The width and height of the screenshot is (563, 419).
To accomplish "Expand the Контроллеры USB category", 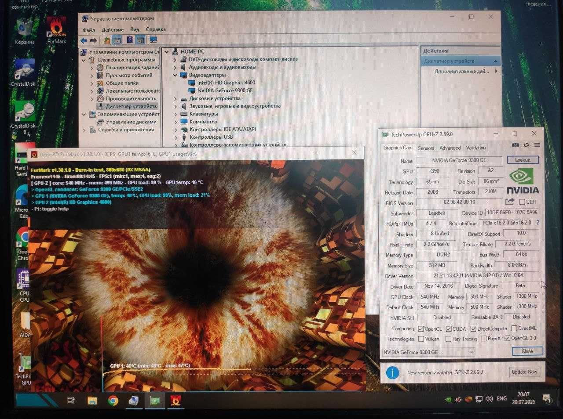I will (x=176, y=137).
